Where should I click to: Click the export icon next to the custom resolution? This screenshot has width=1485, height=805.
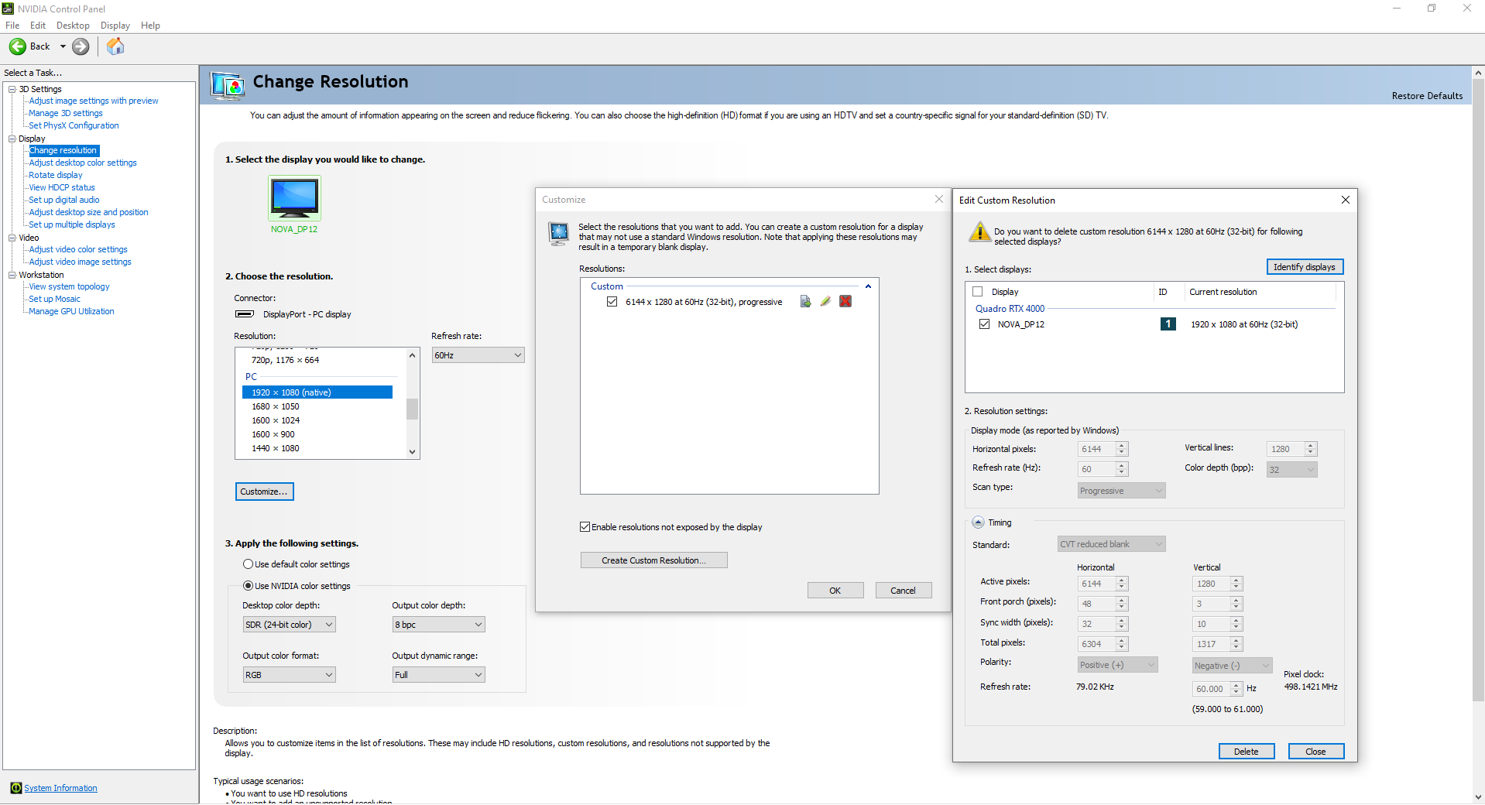click(805, 302)
